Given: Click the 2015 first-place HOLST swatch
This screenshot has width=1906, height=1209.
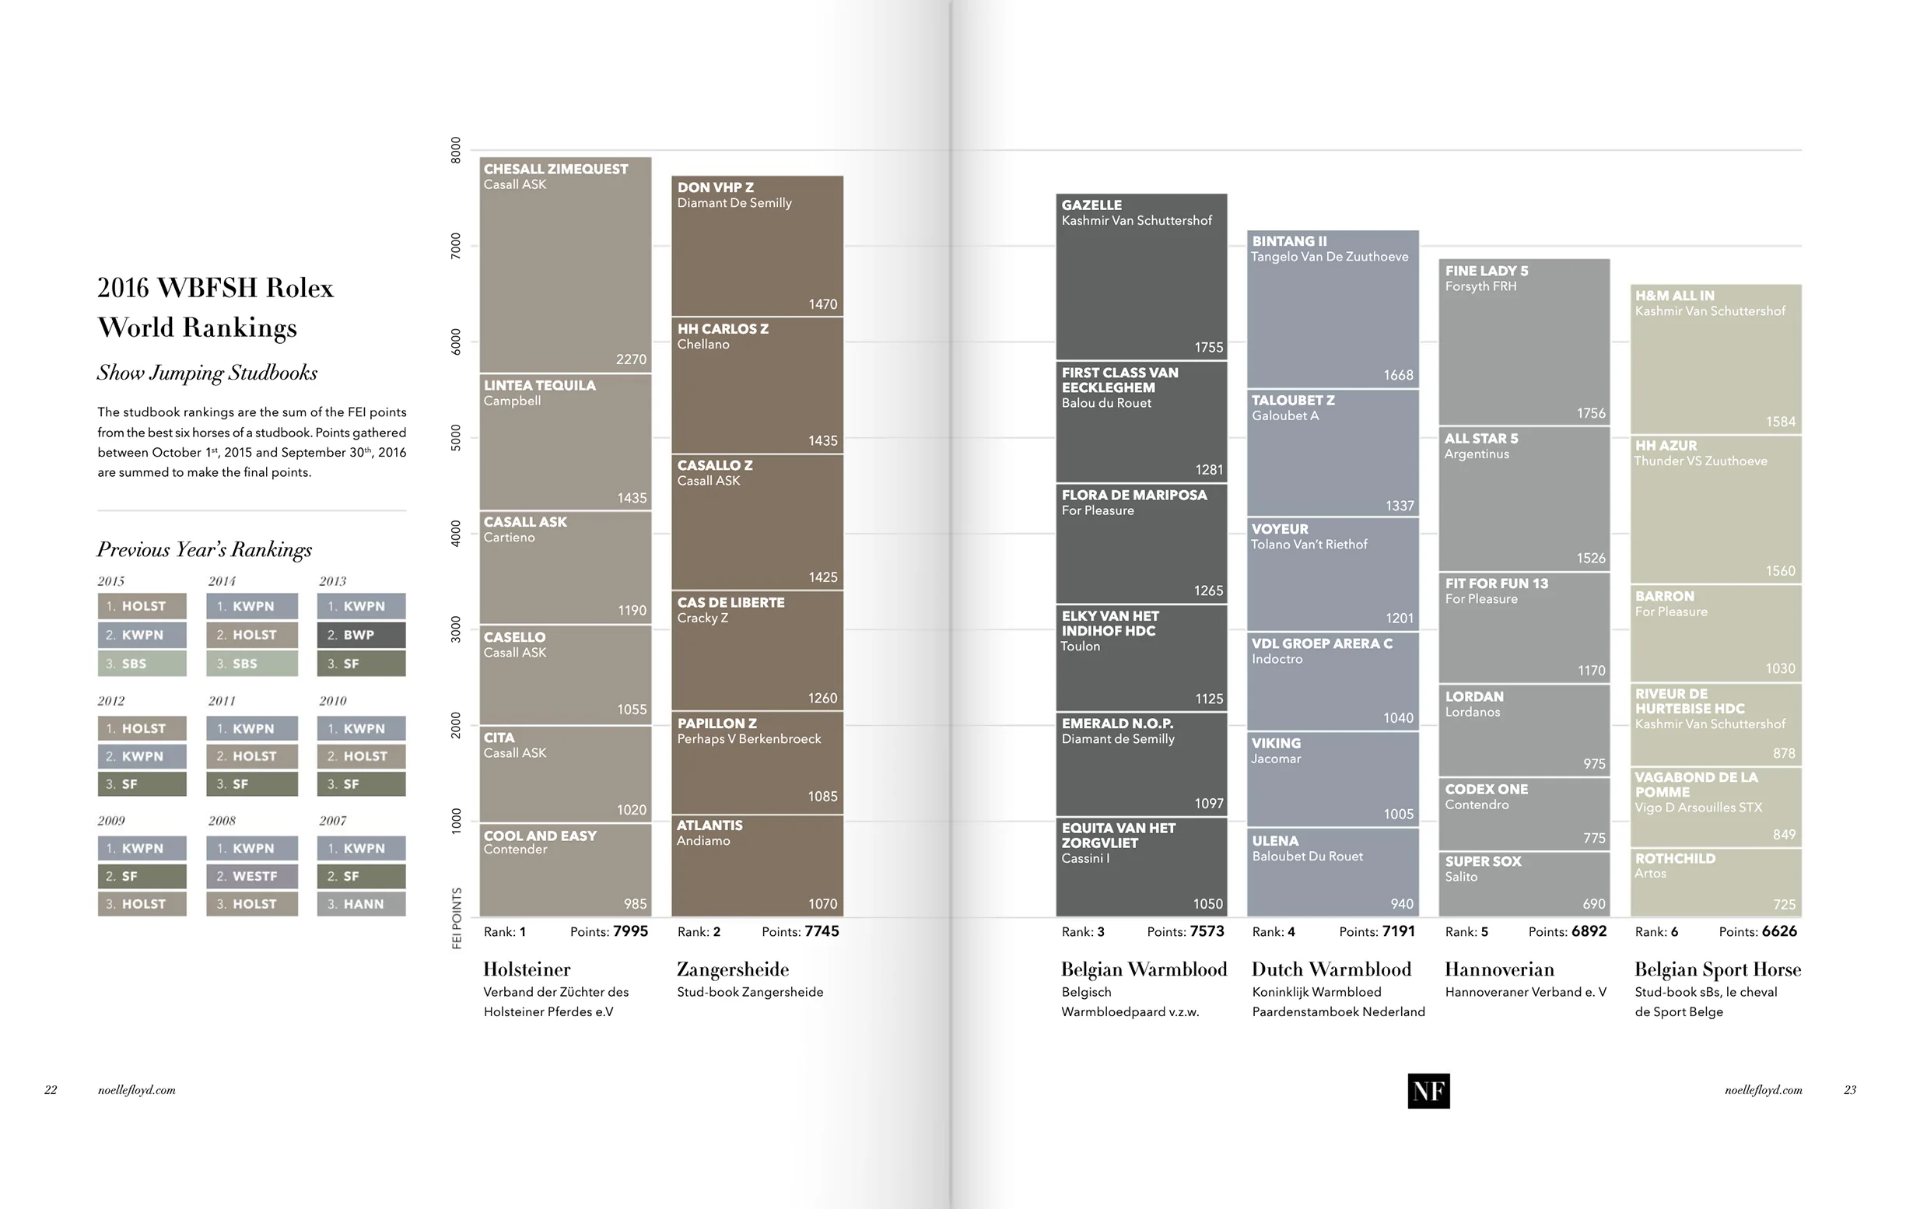Looking at the screenshot, I should [142, 606].
